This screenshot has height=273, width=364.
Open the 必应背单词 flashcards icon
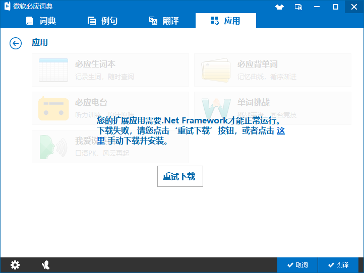pos(216,71)
